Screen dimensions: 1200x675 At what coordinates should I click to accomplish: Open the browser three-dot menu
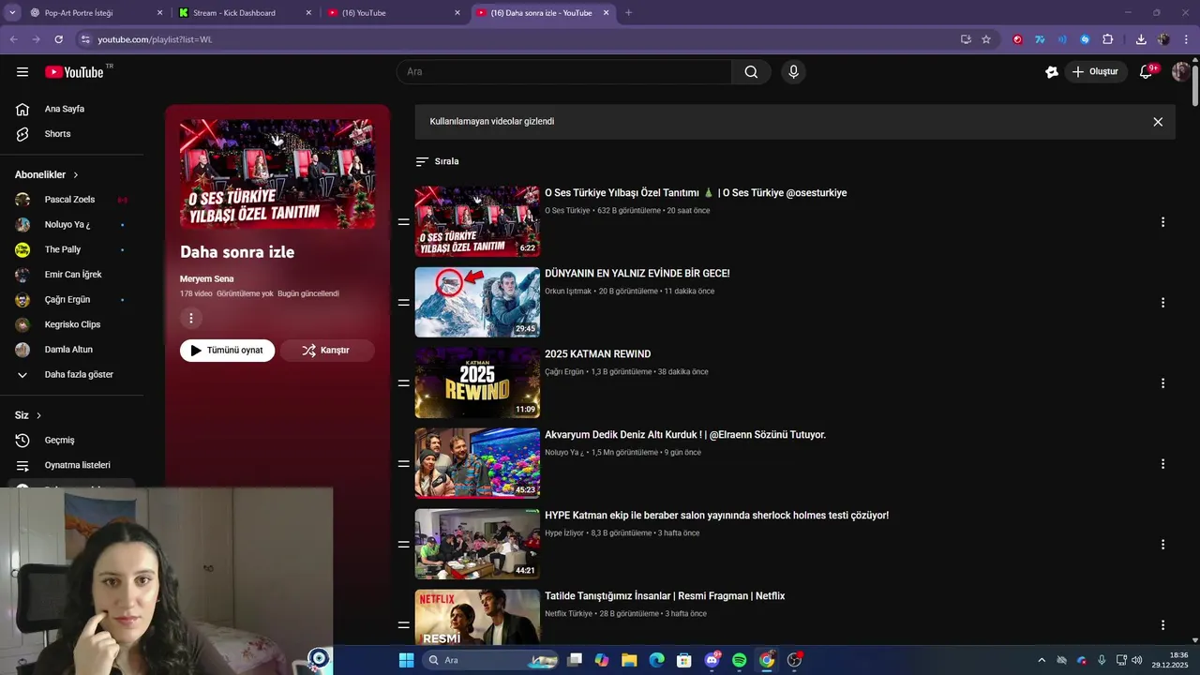click(x=1187, y=39)
